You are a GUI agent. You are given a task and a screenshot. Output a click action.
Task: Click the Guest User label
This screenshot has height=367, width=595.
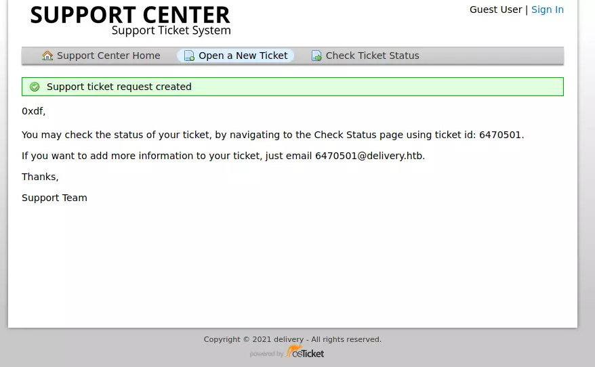pos(495,9)
